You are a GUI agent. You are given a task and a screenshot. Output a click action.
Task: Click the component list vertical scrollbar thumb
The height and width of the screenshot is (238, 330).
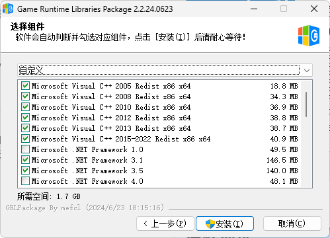tap(306, 104)
